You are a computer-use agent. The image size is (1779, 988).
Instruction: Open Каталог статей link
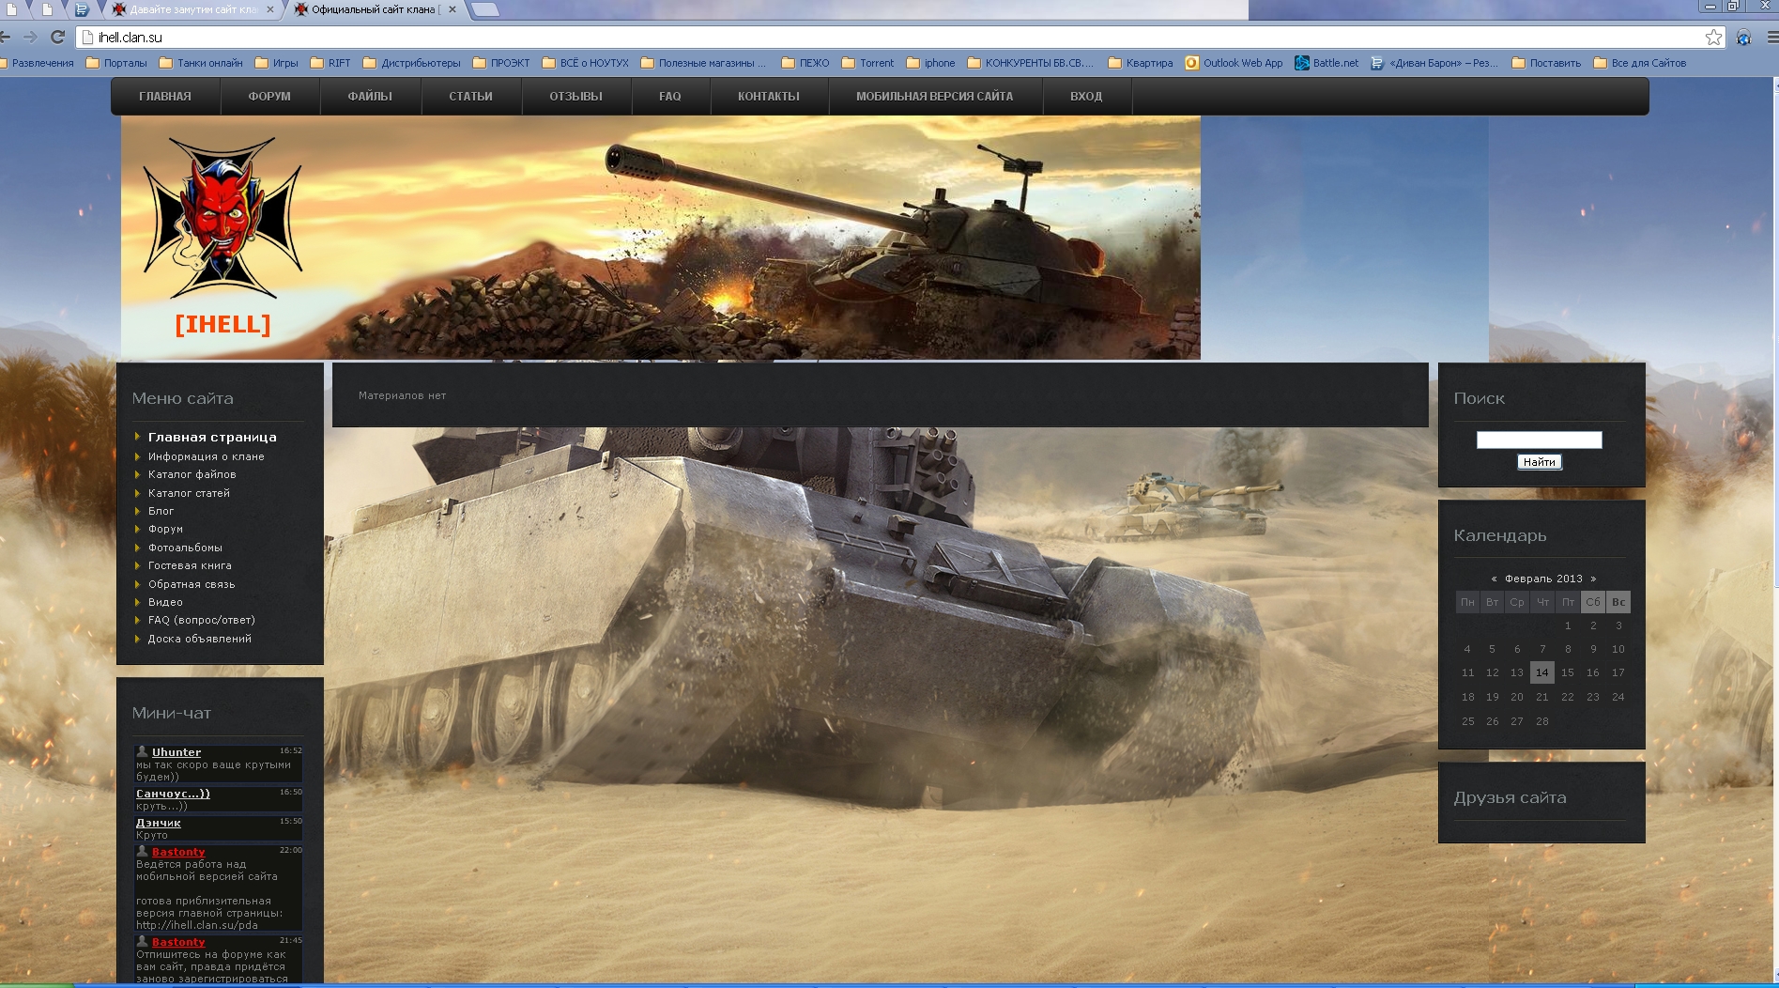point(189,493)
